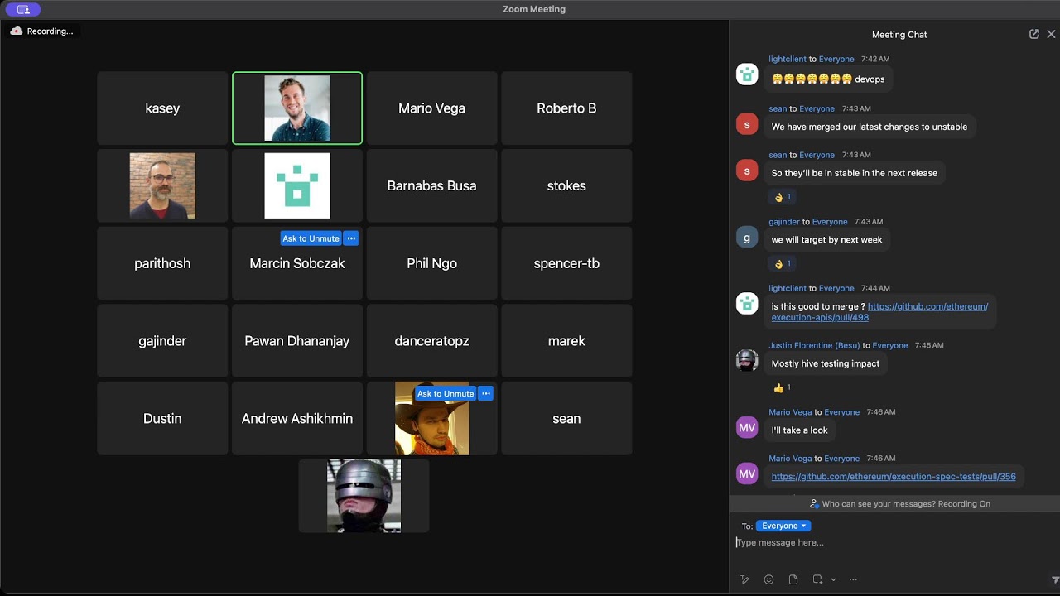The image size is (1060, 596).
Task: Click Who can see your messages notice
Action: tap(900, 503)
